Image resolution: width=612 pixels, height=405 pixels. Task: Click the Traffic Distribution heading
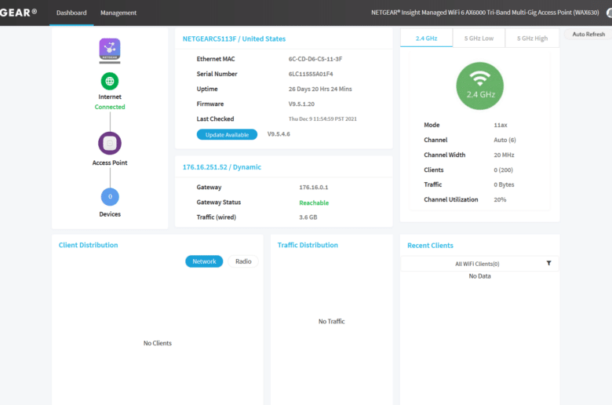[308, 245]
